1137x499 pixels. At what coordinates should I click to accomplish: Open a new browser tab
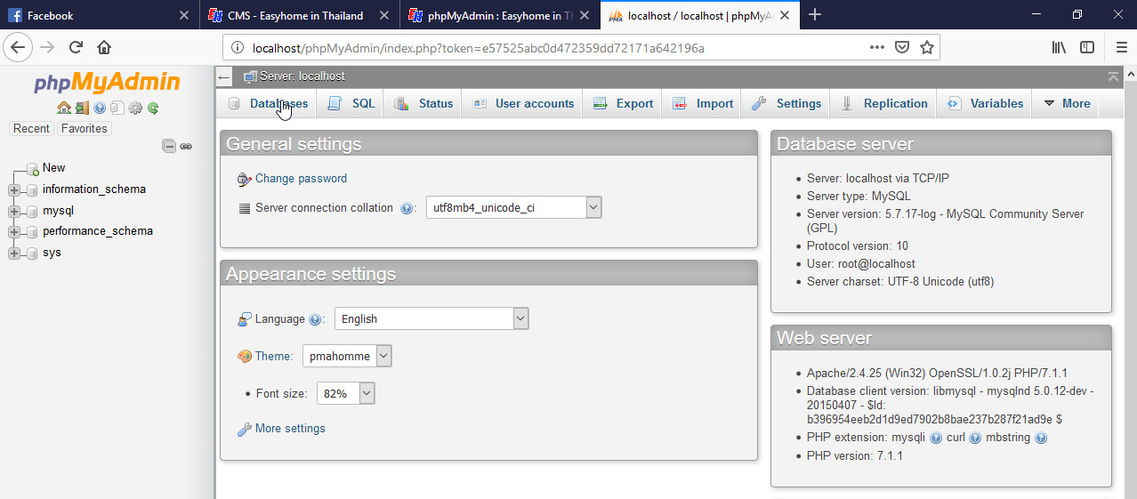point(815,14)
